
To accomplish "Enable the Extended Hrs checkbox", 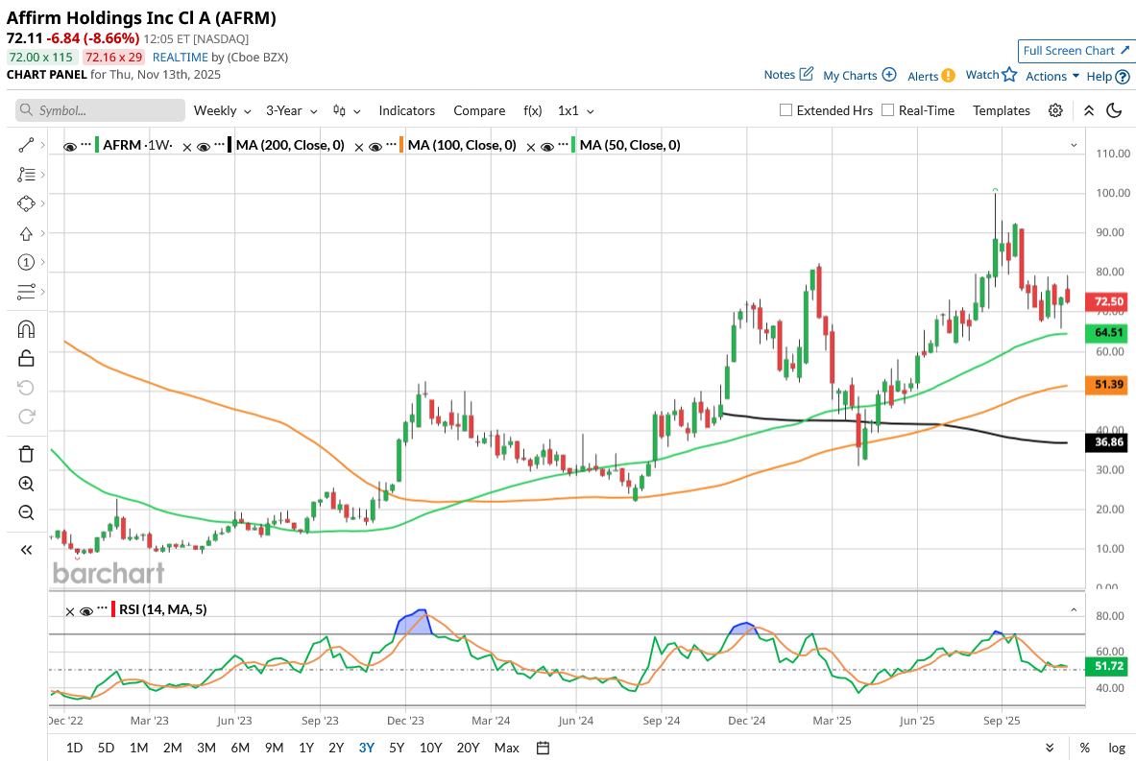I will click(786, 110).
